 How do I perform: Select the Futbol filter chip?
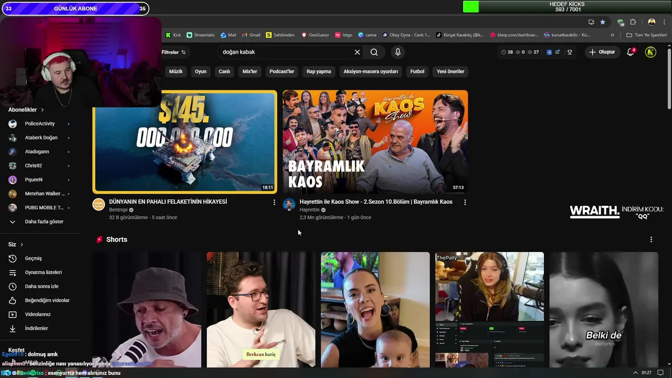[x=417, y=71]
